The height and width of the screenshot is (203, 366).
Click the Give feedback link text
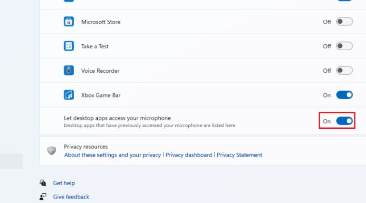point(71,197)
